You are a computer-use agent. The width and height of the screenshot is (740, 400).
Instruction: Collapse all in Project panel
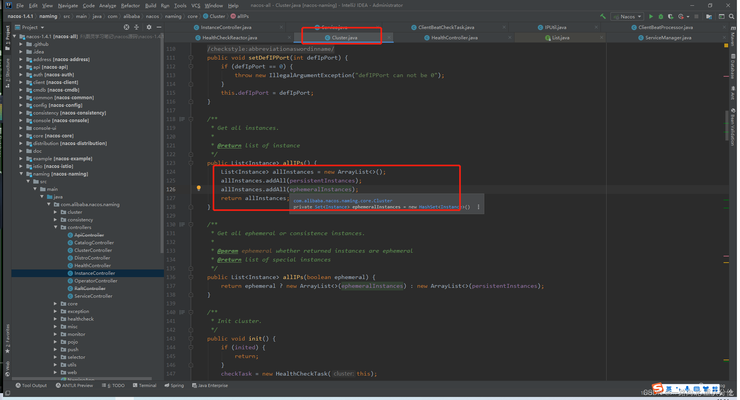[136, 27]
